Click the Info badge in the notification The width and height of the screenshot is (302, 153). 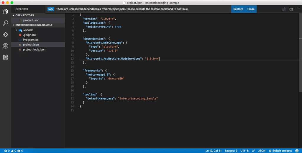tap(51, 9)
